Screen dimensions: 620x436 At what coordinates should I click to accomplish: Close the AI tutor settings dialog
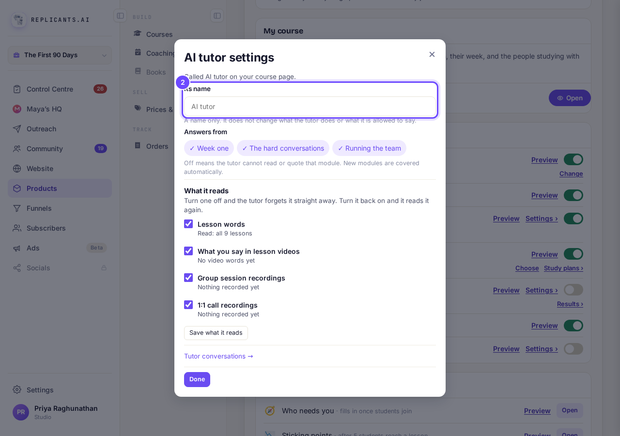click(432, 54)
